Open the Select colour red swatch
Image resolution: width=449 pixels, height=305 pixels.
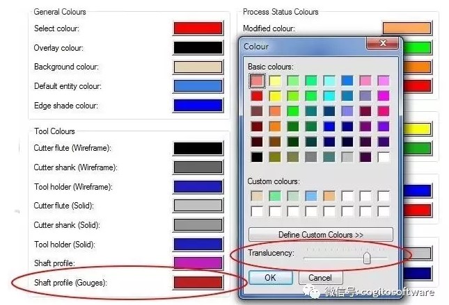tap(198, 28)
